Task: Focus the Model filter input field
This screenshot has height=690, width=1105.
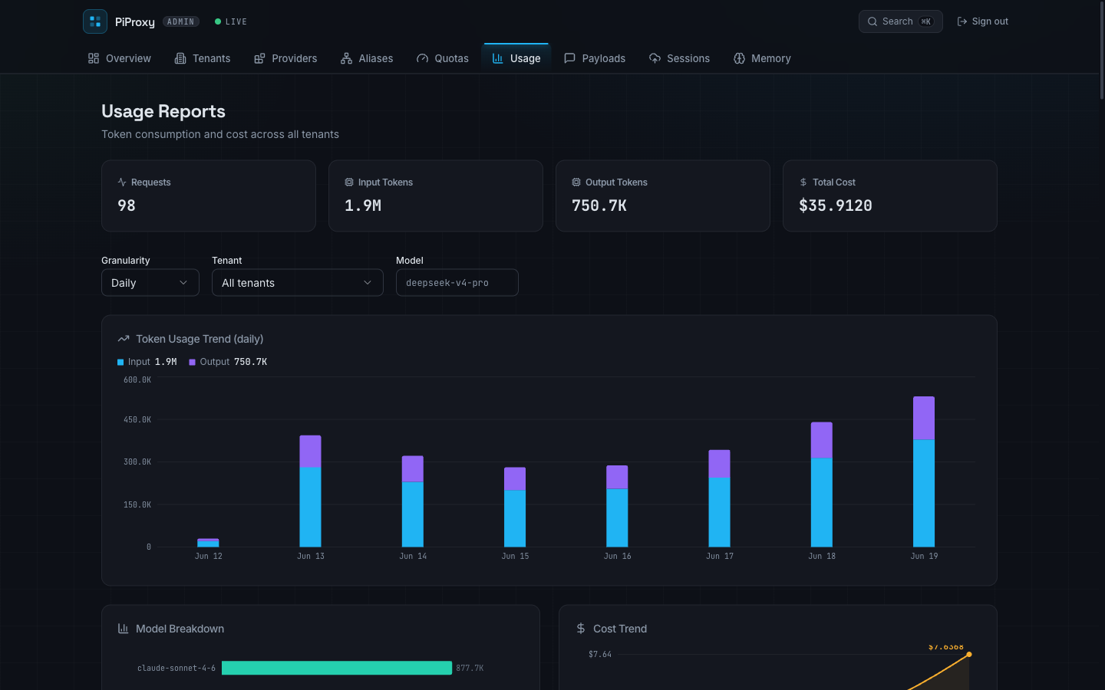Action: point(457,283)
